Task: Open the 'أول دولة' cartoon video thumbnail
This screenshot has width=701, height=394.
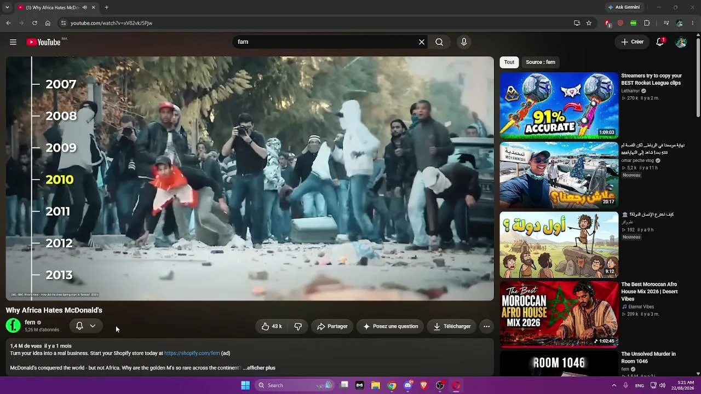Action: (x=559, y=245)
